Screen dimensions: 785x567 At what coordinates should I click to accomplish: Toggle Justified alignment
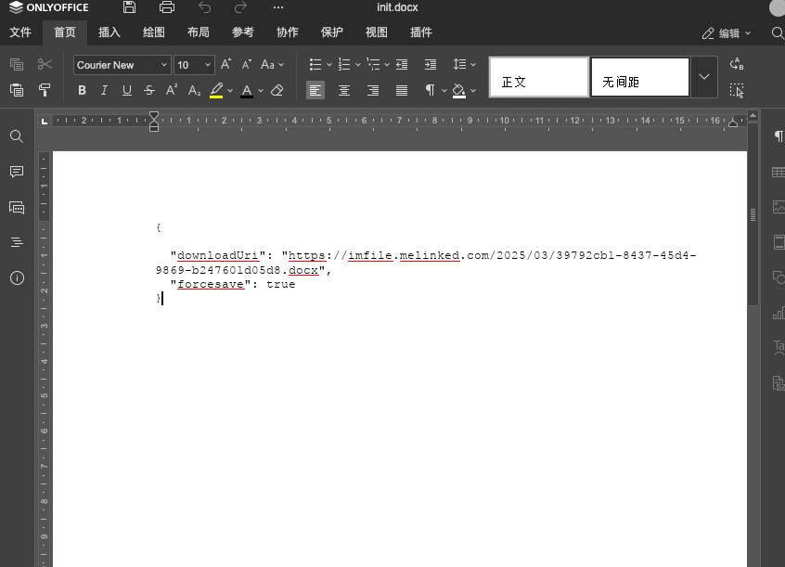[x=402, y=90]
